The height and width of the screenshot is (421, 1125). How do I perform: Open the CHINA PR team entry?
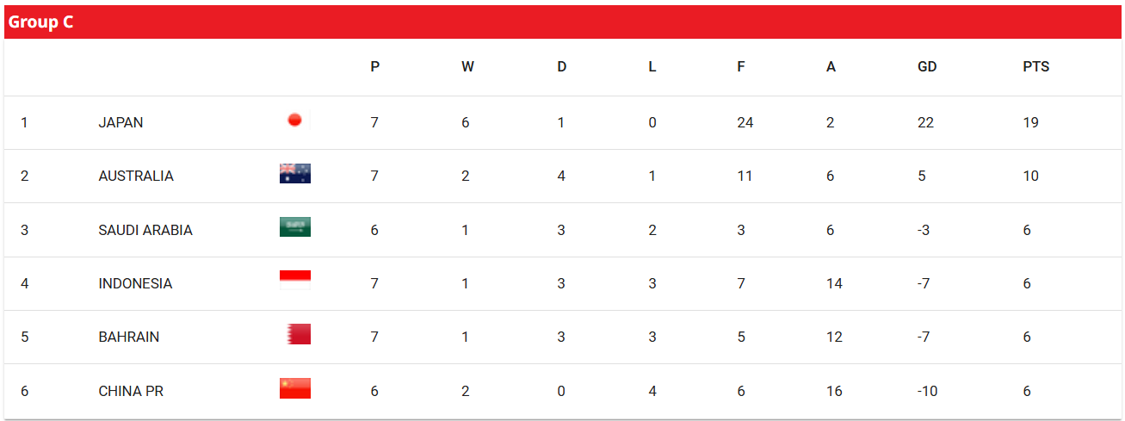tap(131, 391)
